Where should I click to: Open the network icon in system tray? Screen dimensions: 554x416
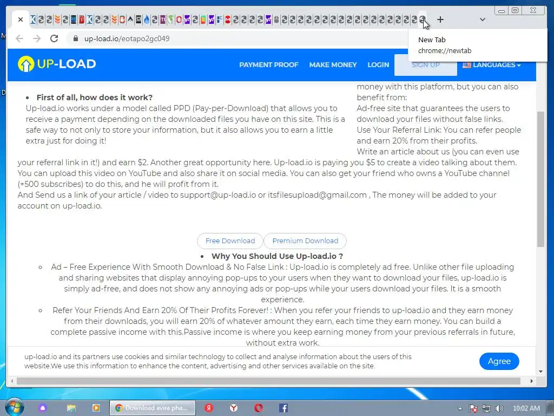click(x=486, y=408)
